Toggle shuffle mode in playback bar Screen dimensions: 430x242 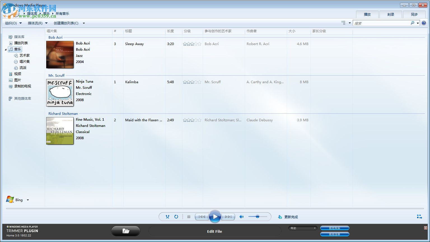click(167, 217)
